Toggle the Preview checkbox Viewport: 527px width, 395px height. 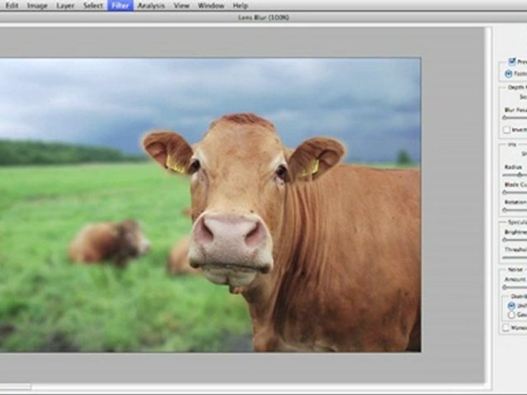512,61
